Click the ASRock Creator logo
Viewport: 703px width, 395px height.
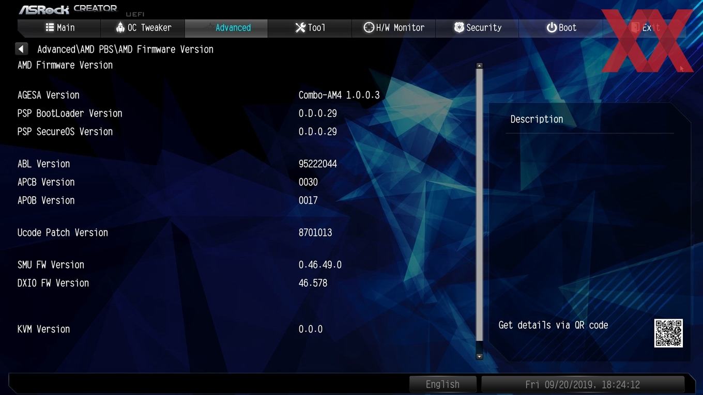(x=68, y=9)
